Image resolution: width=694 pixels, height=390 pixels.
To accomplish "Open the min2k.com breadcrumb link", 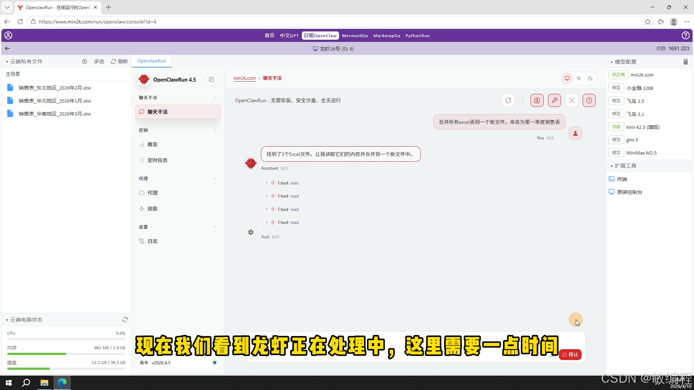I will [244, 78].
